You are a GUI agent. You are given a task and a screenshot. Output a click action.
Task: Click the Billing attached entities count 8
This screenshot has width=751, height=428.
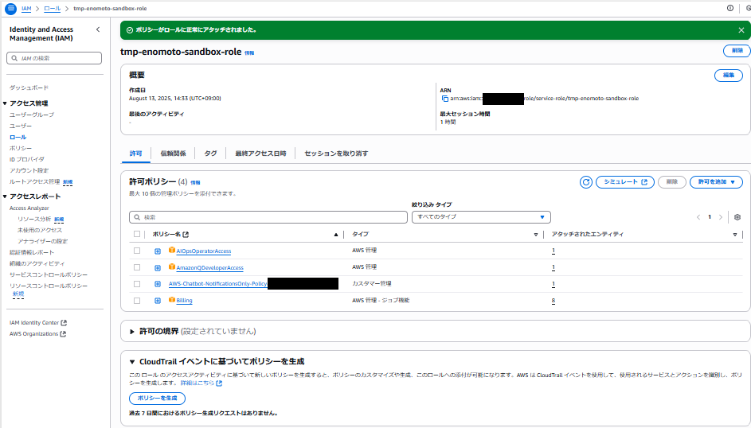click(x=553, y=301)
